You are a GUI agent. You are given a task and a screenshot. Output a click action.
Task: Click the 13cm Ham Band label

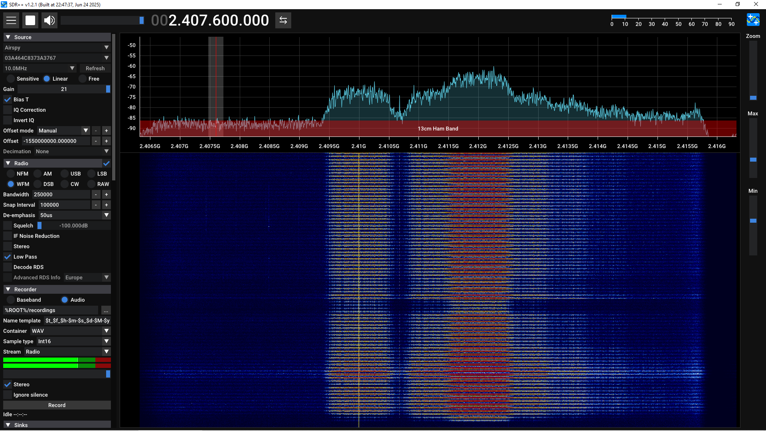[438, 129]
